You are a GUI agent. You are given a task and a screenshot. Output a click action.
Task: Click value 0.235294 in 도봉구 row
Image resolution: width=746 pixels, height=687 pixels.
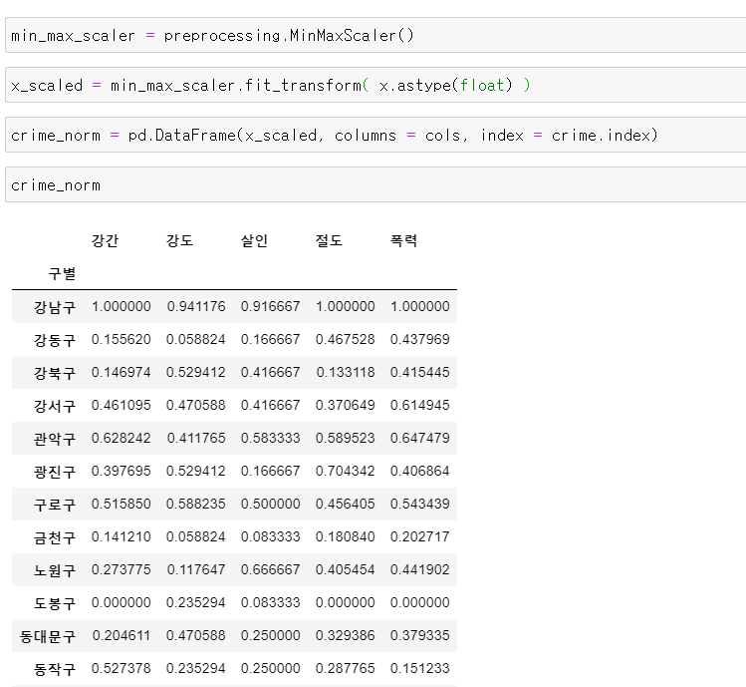196,602
